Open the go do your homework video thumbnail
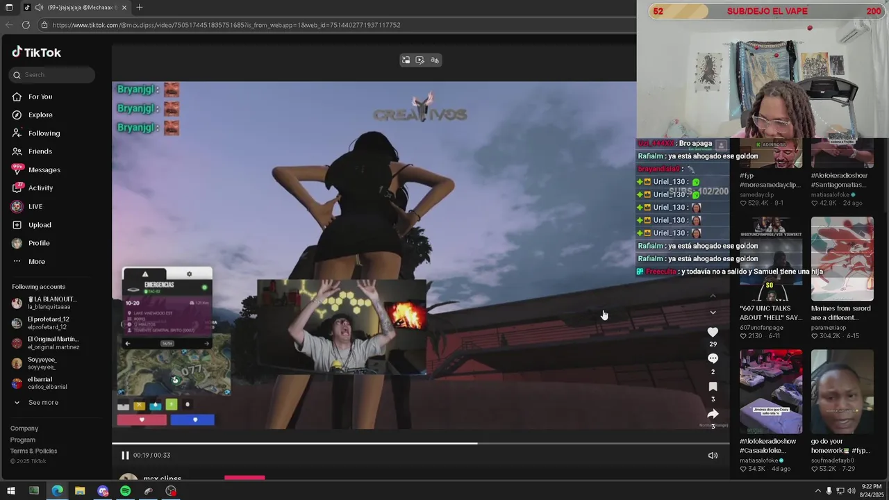Viewport: 889px width, 500px height. click(x=842, y=392)
